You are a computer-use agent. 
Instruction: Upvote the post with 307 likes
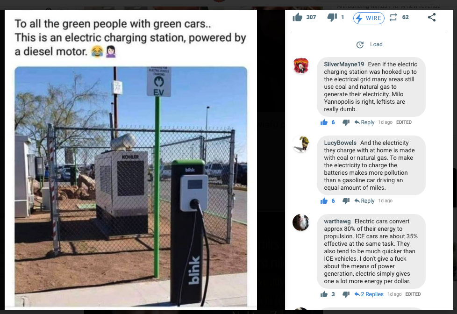coord(297,17)
